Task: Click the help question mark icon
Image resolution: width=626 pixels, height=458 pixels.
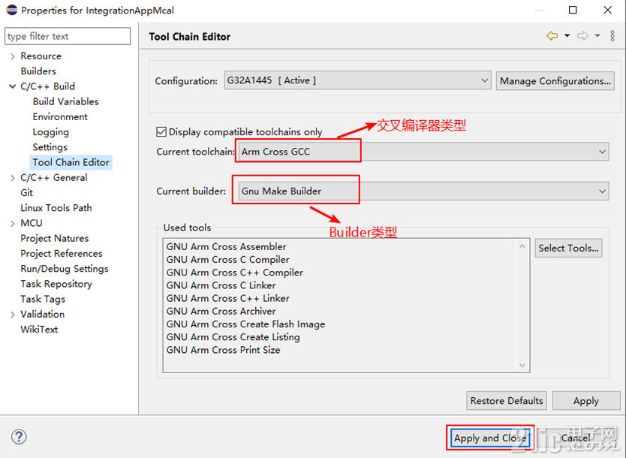Action: (x=19, y=437)
